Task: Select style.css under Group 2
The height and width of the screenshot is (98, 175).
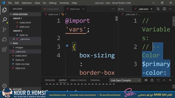Action: (x=25, y=35)
